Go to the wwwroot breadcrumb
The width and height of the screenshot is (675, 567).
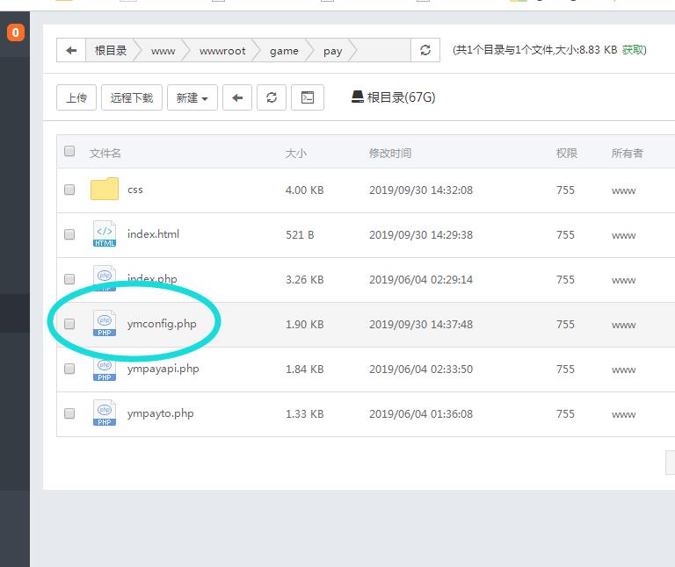pos(222,51)
